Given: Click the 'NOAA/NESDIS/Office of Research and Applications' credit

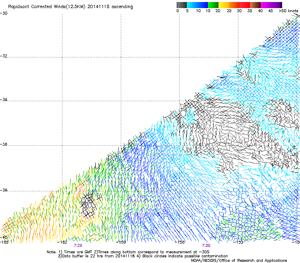Looking at the screenshot, I should (239, 261).
